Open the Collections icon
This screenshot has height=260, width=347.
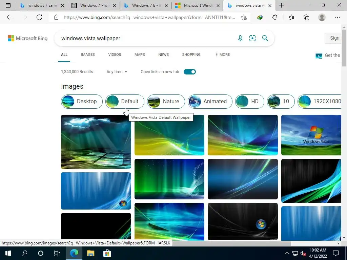click(306, 17)
